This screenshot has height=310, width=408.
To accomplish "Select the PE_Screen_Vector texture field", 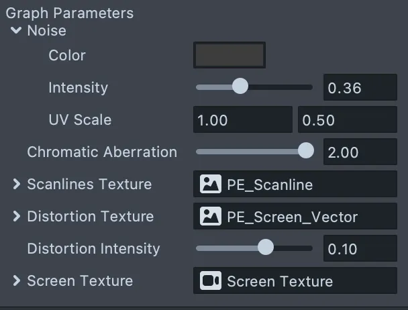I will point(295,216).
